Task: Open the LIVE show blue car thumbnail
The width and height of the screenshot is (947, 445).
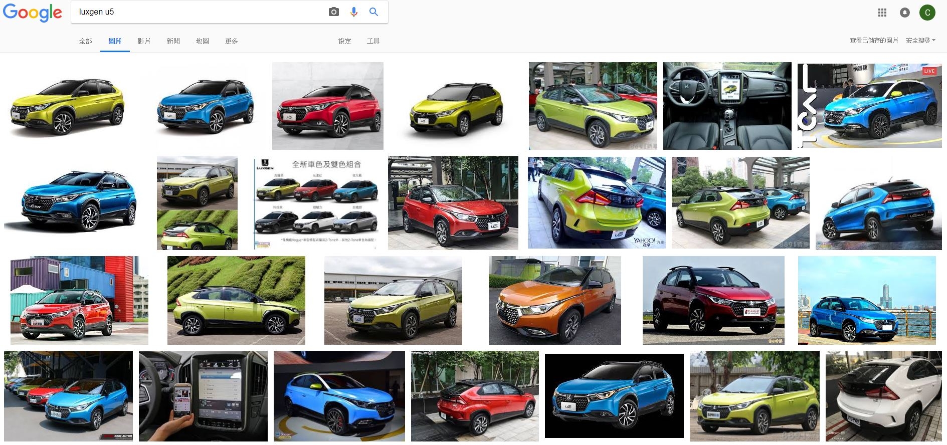Action: point(869,106)
